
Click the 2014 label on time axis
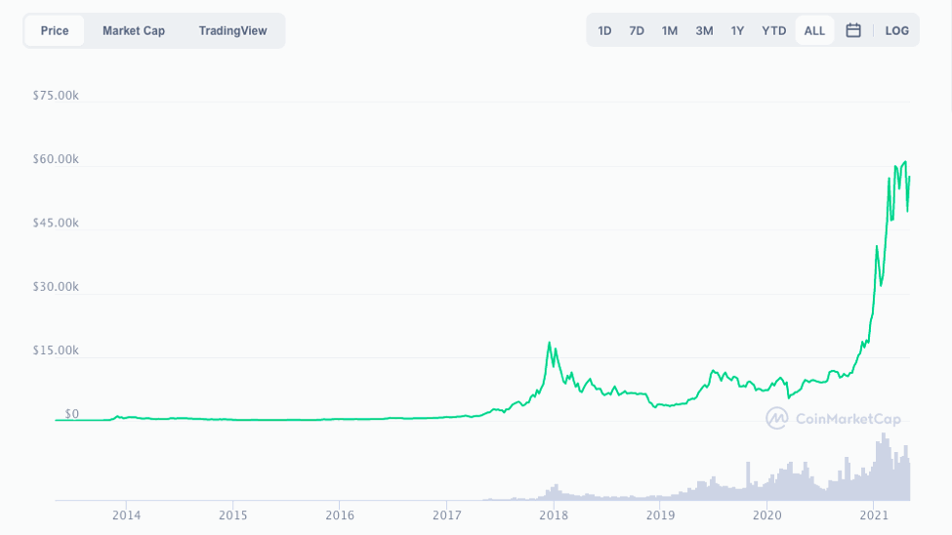click(126, 514)
